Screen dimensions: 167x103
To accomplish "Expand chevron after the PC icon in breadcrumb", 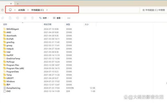I will 15,10.
